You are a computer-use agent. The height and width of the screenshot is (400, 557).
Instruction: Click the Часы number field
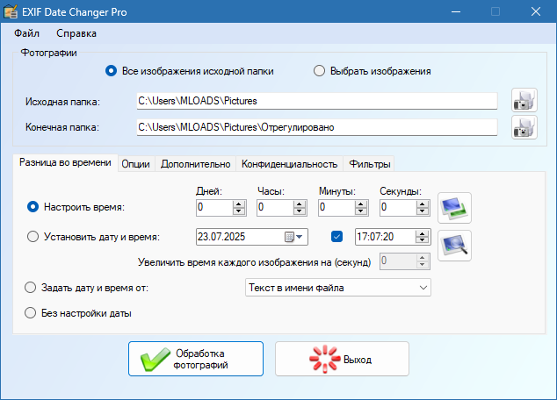click(276, 207)
